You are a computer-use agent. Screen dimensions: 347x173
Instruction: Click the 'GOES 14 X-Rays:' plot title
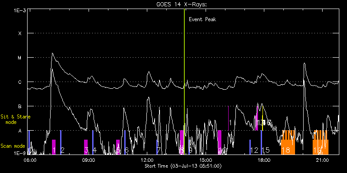click(182, 5)
